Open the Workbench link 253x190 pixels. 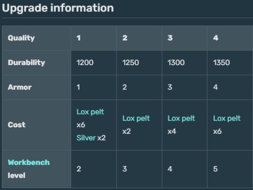click(x=29, y=162)
